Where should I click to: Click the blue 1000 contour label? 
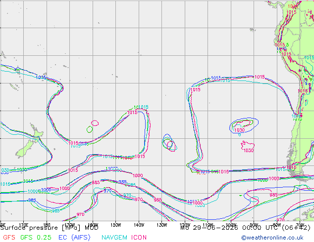pos(46,190)
